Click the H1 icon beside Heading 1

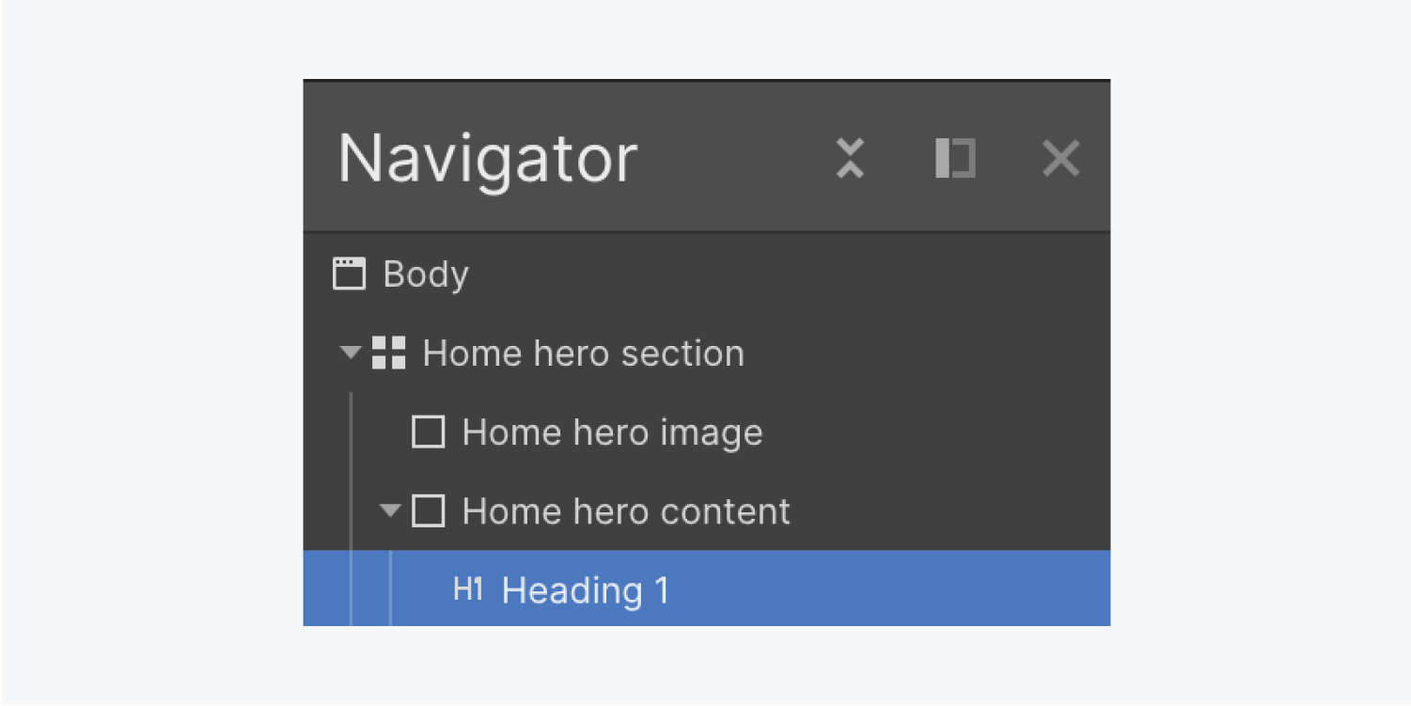468,589
